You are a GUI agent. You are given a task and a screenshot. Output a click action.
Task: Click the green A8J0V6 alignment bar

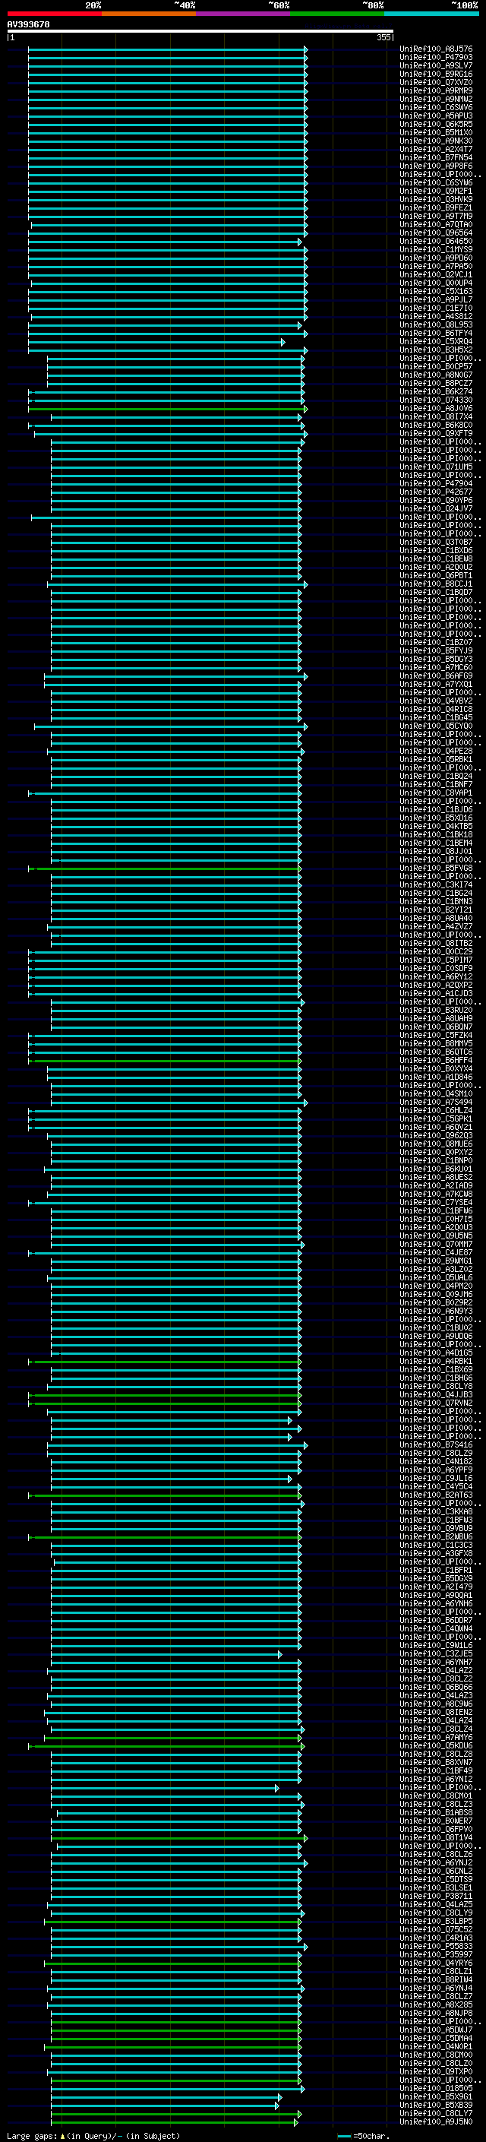point(168,409)
